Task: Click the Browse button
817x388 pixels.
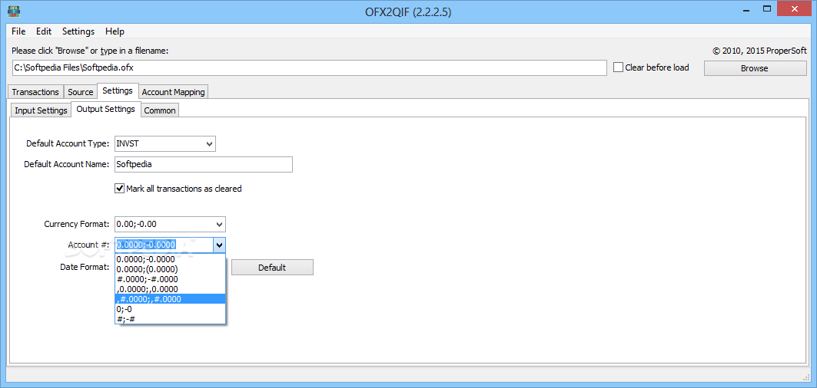Action: tap(755, 68)
